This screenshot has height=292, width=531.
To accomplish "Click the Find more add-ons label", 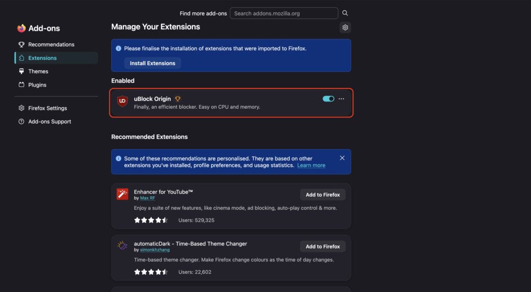I will tap(203, 13).
